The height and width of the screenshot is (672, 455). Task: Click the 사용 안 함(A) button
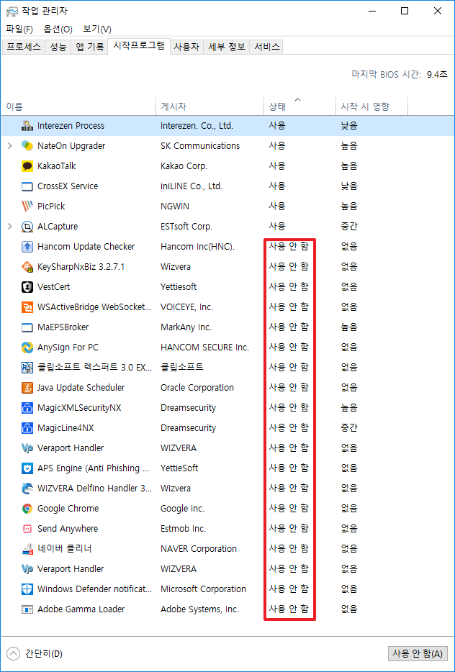click(418, 653)
